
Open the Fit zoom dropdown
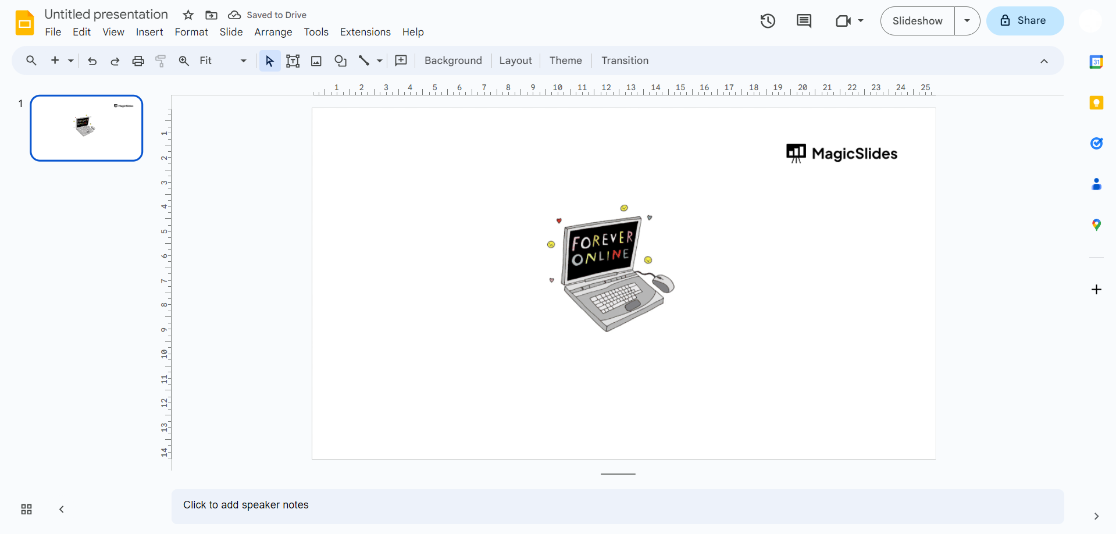(223, 60)
